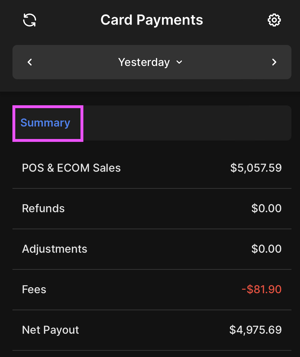Go to previous period with left arrow
The image size is (300, 357).
pyautogui.click(x=30, y=62)
